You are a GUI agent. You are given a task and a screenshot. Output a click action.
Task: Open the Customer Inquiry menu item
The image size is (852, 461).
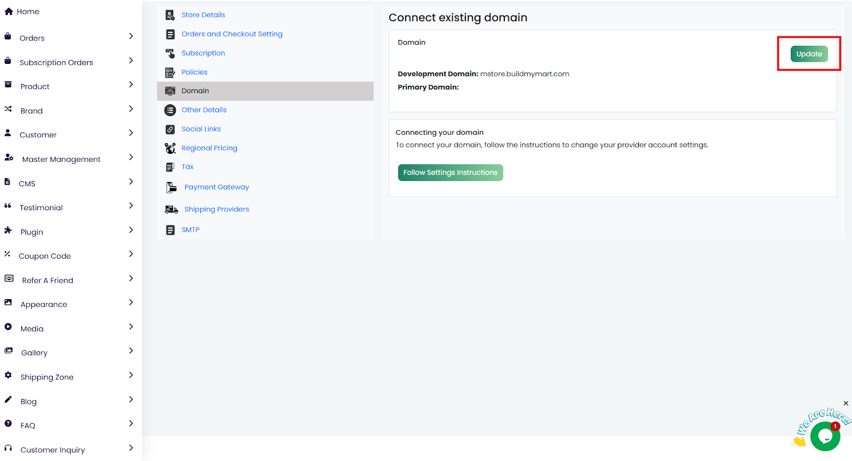52,450
